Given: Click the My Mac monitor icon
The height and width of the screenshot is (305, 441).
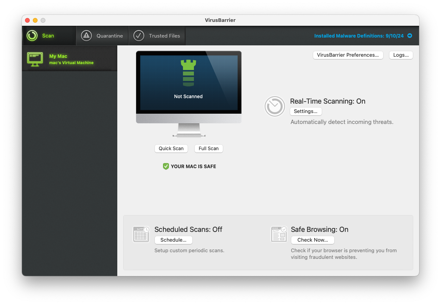Looking at the screenshot, I should tap(35, 59).
